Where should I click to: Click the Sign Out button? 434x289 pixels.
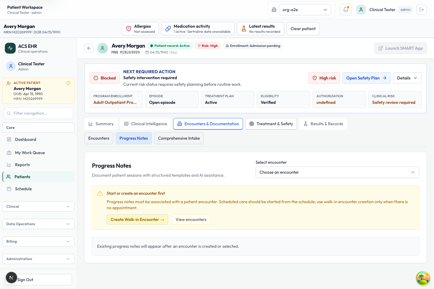tap(38, 280)
